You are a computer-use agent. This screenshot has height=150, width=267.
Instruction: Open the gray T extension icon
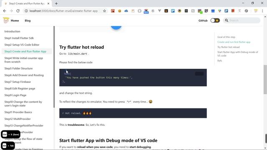[239, 11]
